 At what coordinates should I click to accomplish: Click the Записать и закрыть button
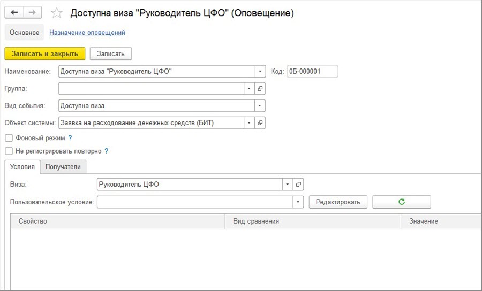(45, 53)
